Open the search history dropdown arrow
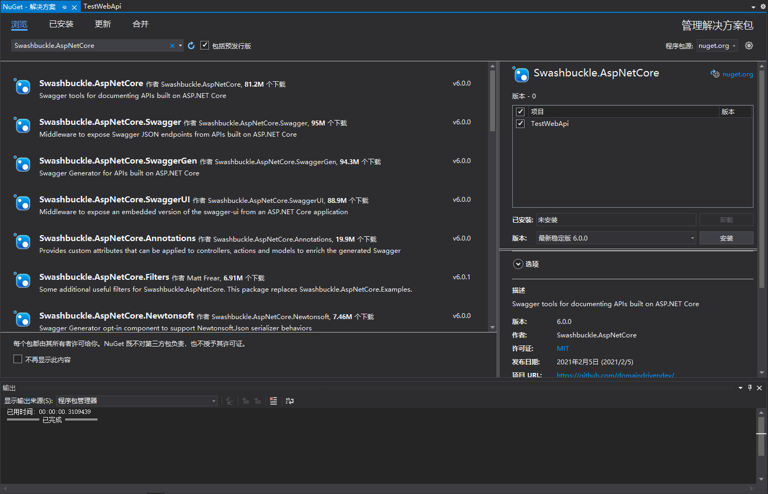Image resolution: width=768 pixels, height=494 pixels. pyautogui.click(x=180, y=46)
